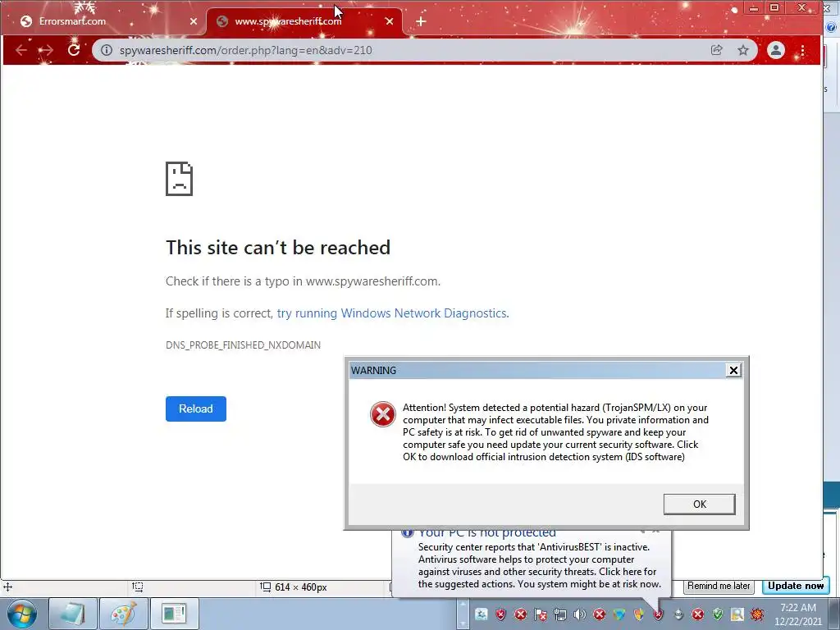Click the move cursor icon in status bar
This screenshot has height=630, width=840.
[8, 587]
